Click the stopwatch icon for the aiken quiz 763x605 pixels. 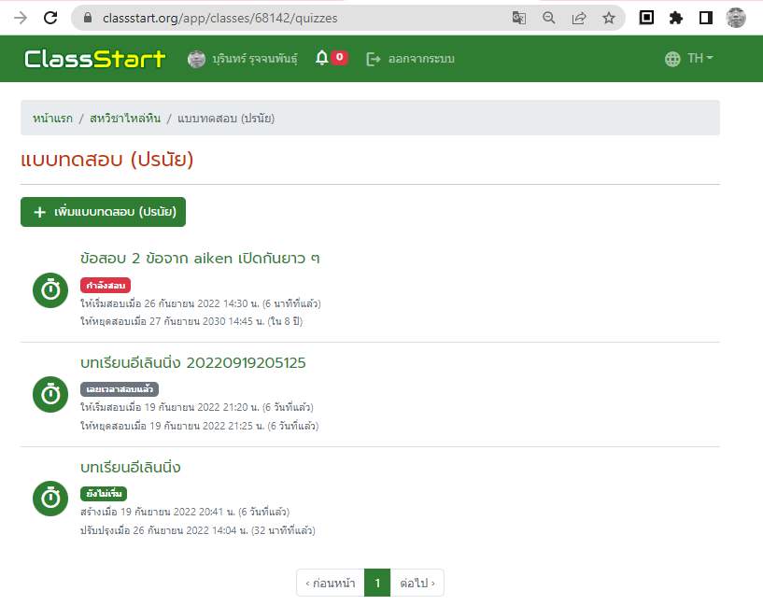[x=48, y=289]
